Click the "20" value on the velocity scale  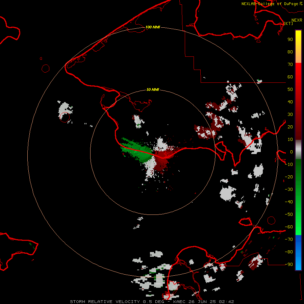tap(290, 127)
